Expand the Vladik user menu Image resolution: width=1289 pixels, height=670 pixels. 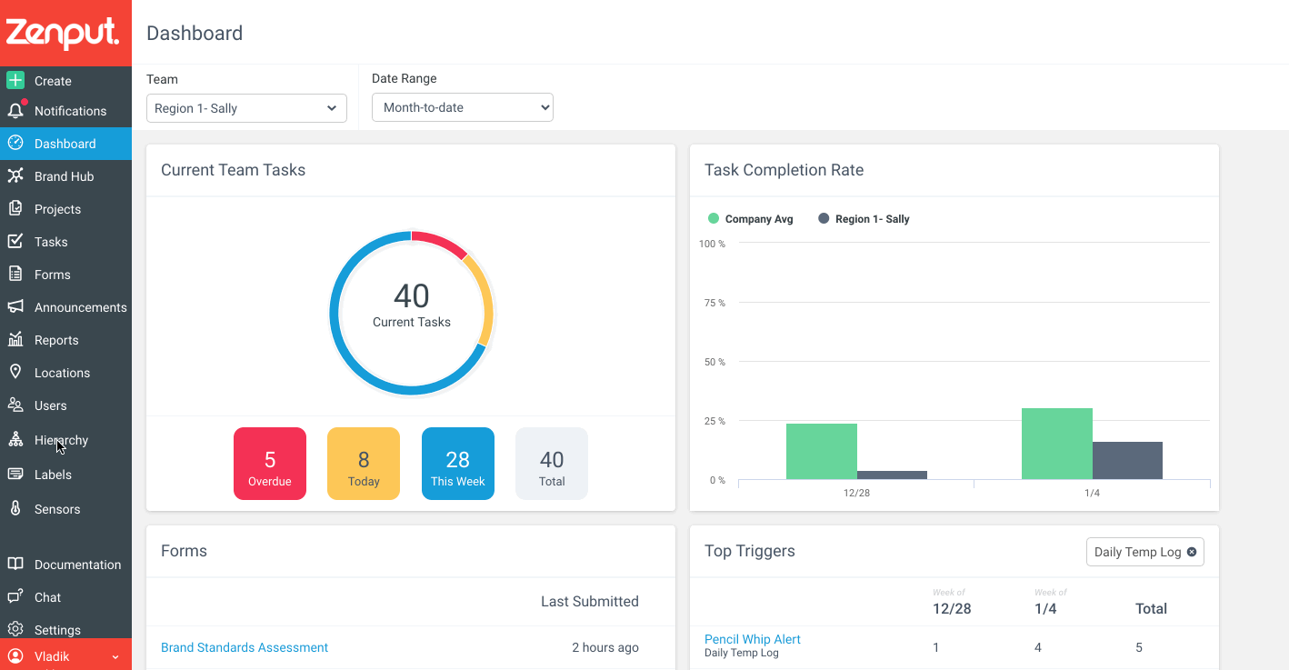[115, 656]
